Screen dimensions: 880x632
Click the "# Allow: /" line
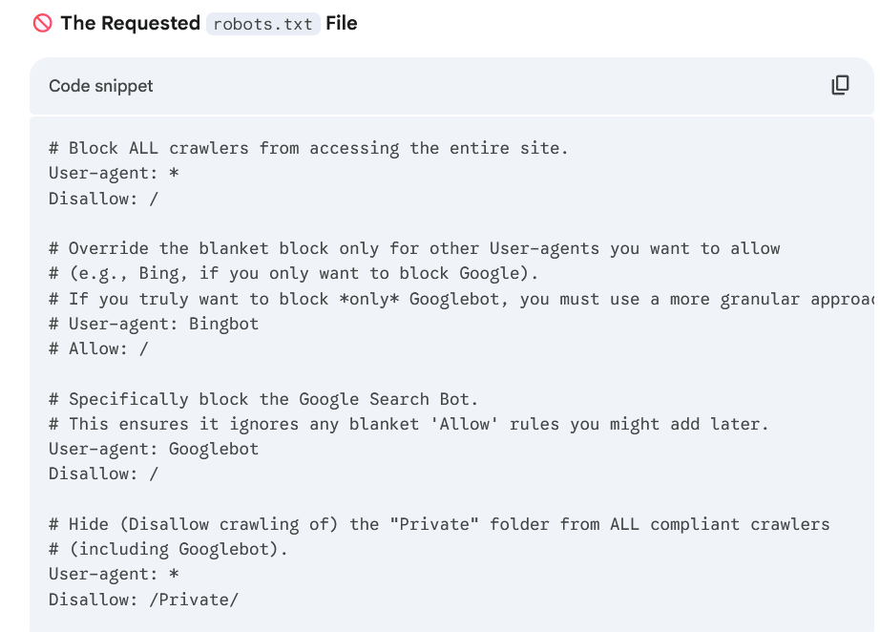click(98, 348)
